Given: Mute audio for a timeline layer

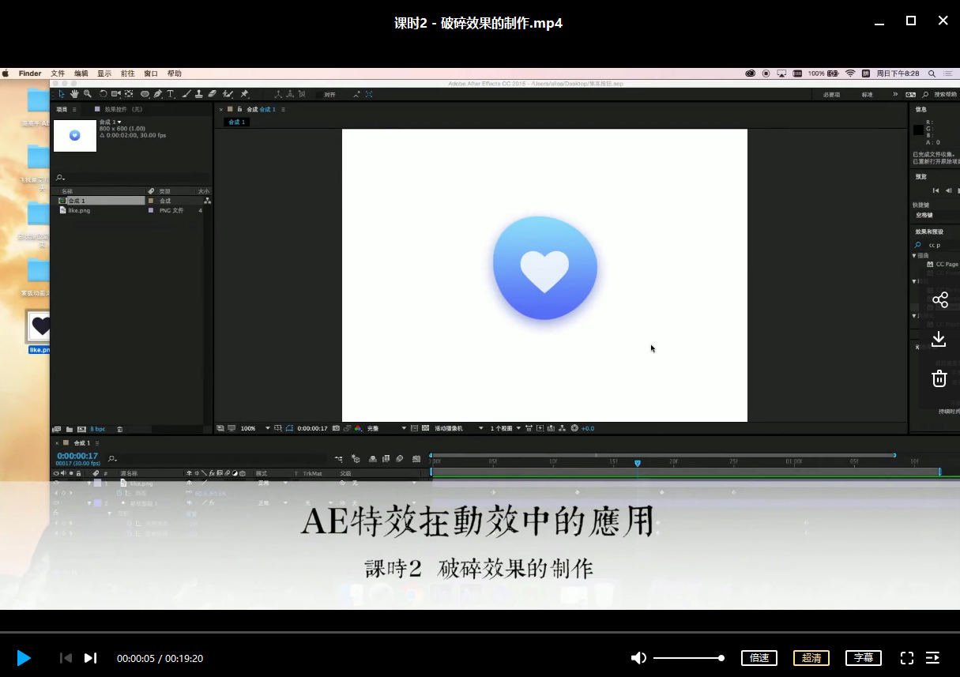Looking at the screenshot, I should click(x=63, y=473).
